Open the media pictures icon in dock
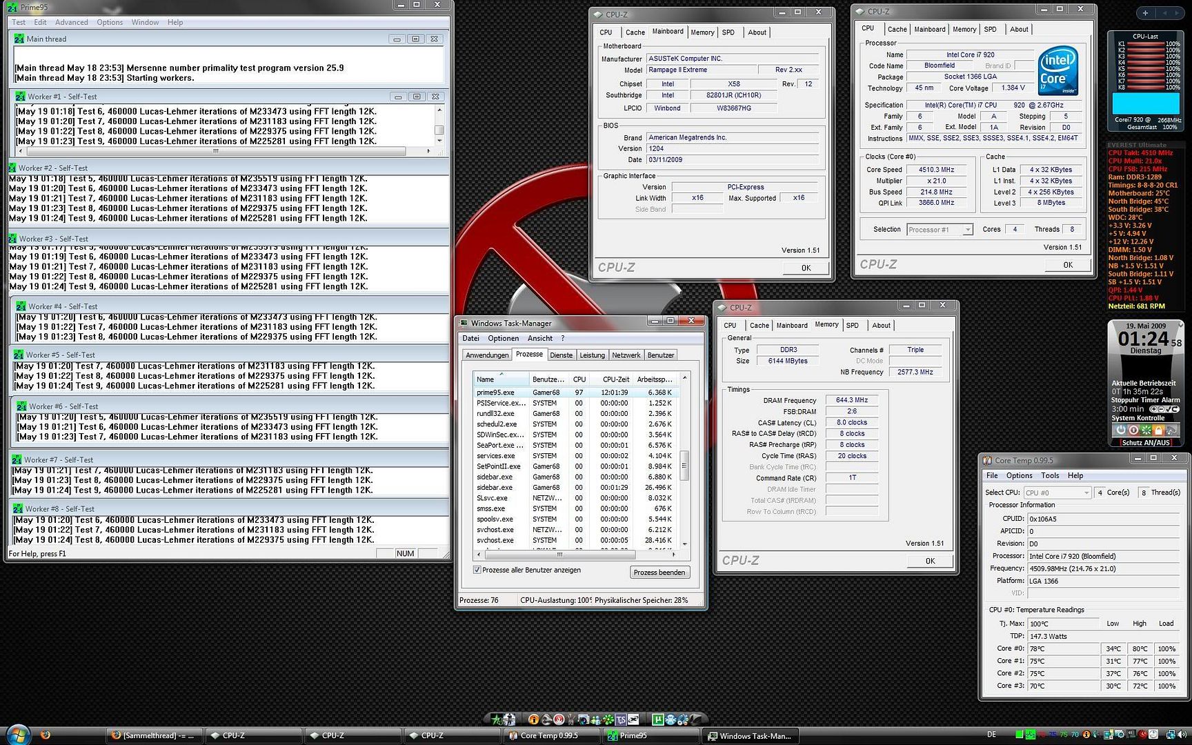This screenshot has width=1192, height=745. tap(583, 719)
